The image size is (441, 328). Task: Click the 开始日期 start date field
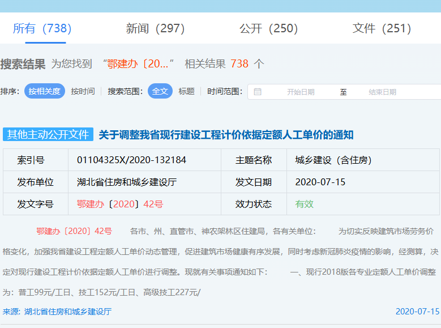(x=300, y=92)
